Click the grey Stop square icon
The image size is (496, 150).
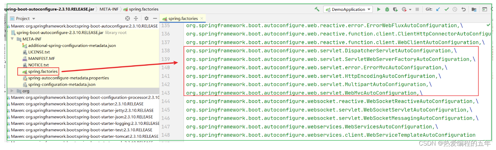click(x=417, y=10)
